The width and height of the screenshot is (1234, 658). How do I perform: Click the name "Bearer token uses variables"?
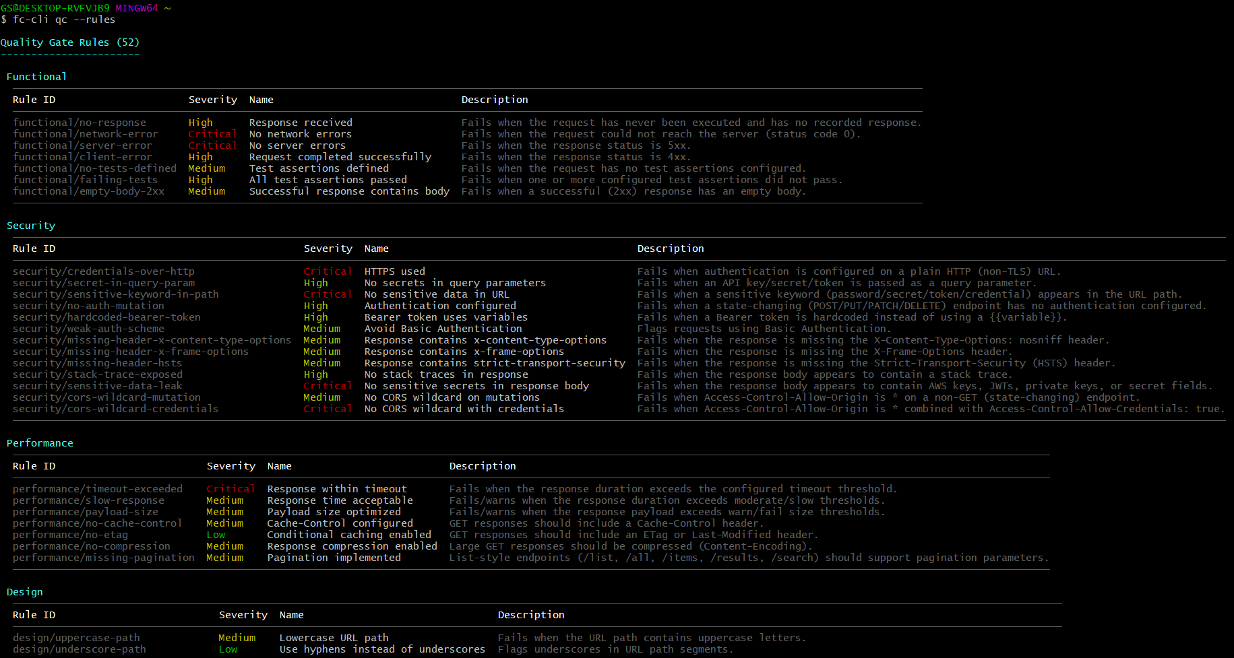click(x=446, y=317)
